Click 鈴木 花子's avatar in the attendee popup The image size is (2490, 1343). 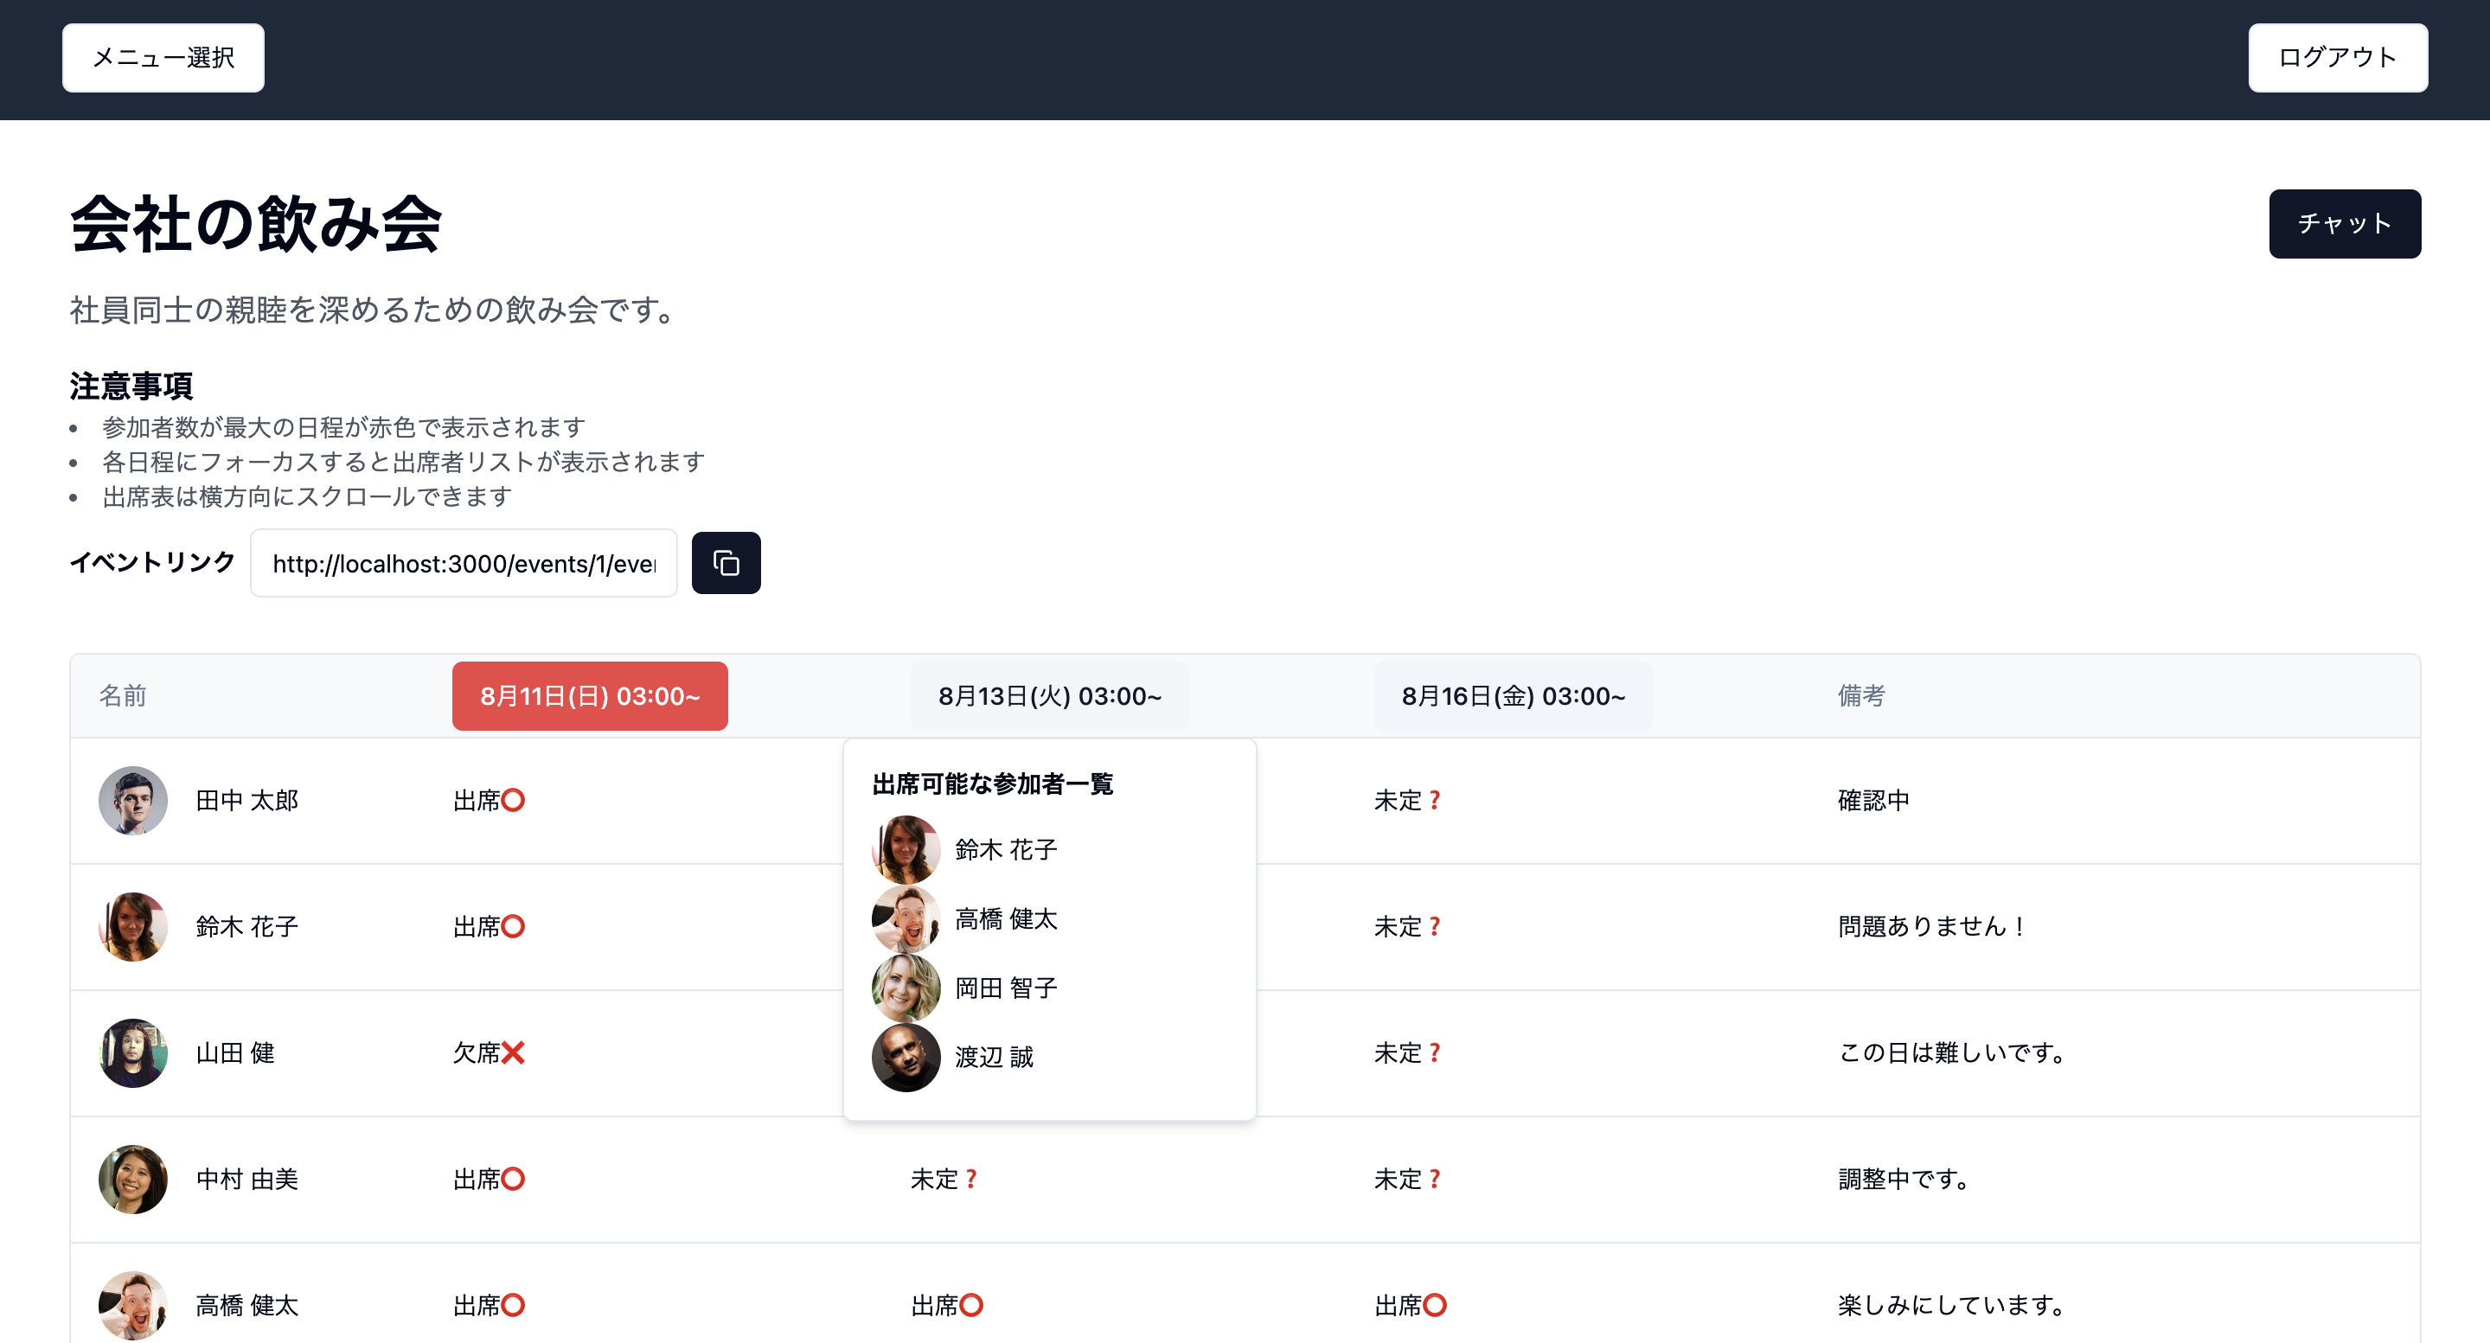[906, 849]
